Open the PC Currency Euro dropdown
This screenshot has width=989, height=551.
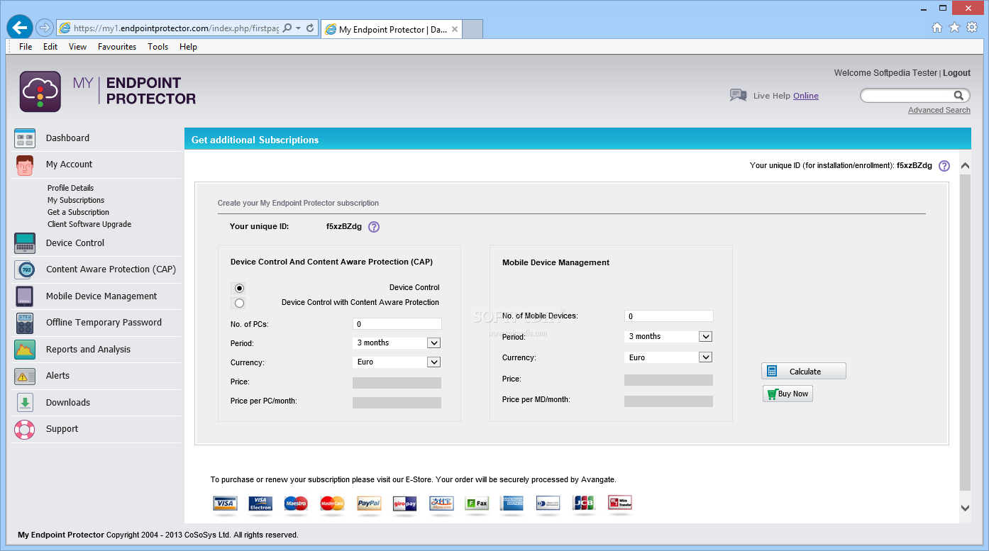coord(397,362)
